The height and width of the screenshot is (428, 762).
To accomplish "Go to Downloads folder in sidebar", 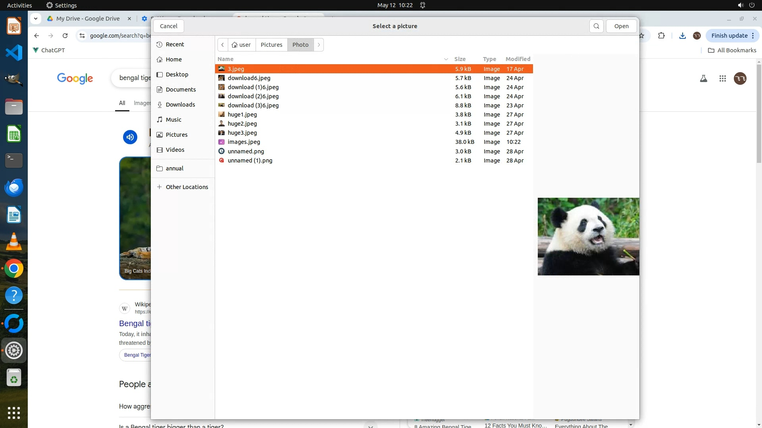I will coord(180,105).
